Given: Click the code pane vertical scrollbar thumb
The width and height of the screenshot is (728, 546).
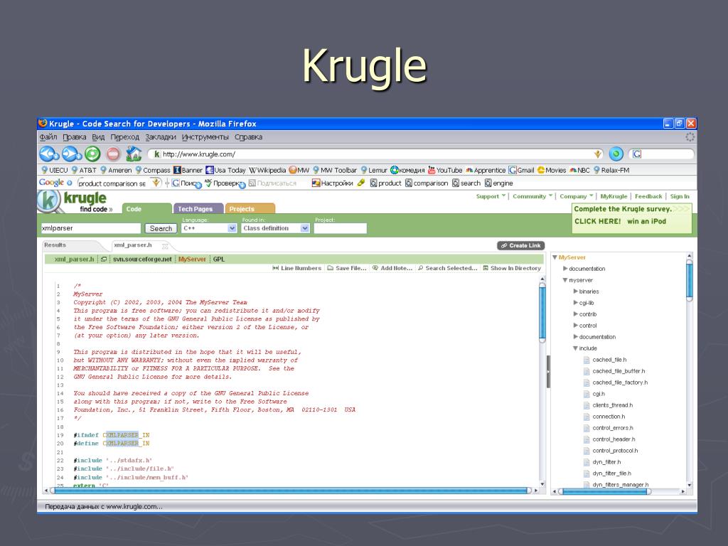Looking at the screenshot, I should (x=542, y=314).
